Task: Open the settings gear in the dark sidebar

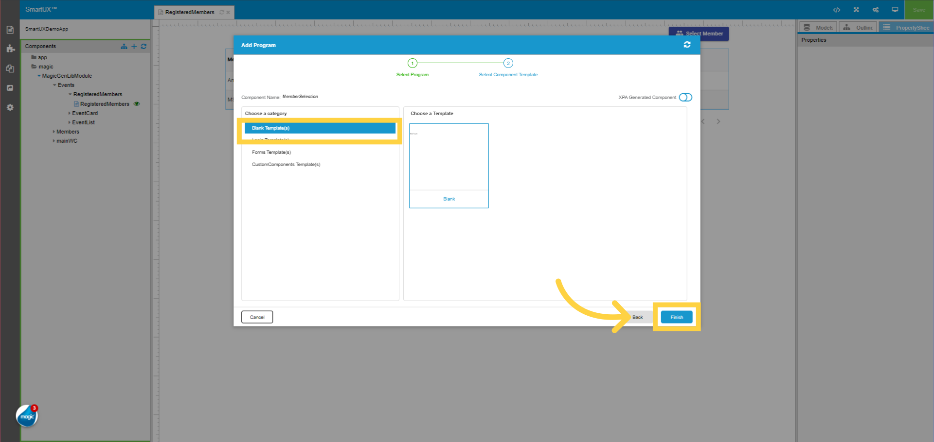Action: [x=10, y=107]
